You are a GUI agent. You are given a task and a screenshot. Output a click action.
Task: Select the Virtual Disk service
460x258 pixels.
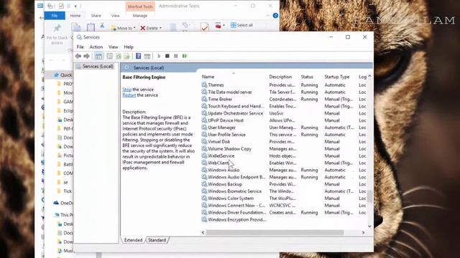coord(218,142)
